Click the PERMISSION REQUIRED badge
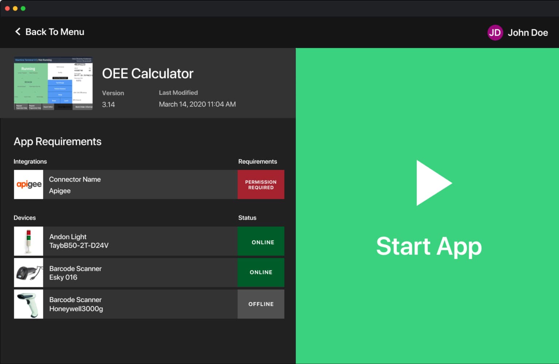 coord(261,184)
